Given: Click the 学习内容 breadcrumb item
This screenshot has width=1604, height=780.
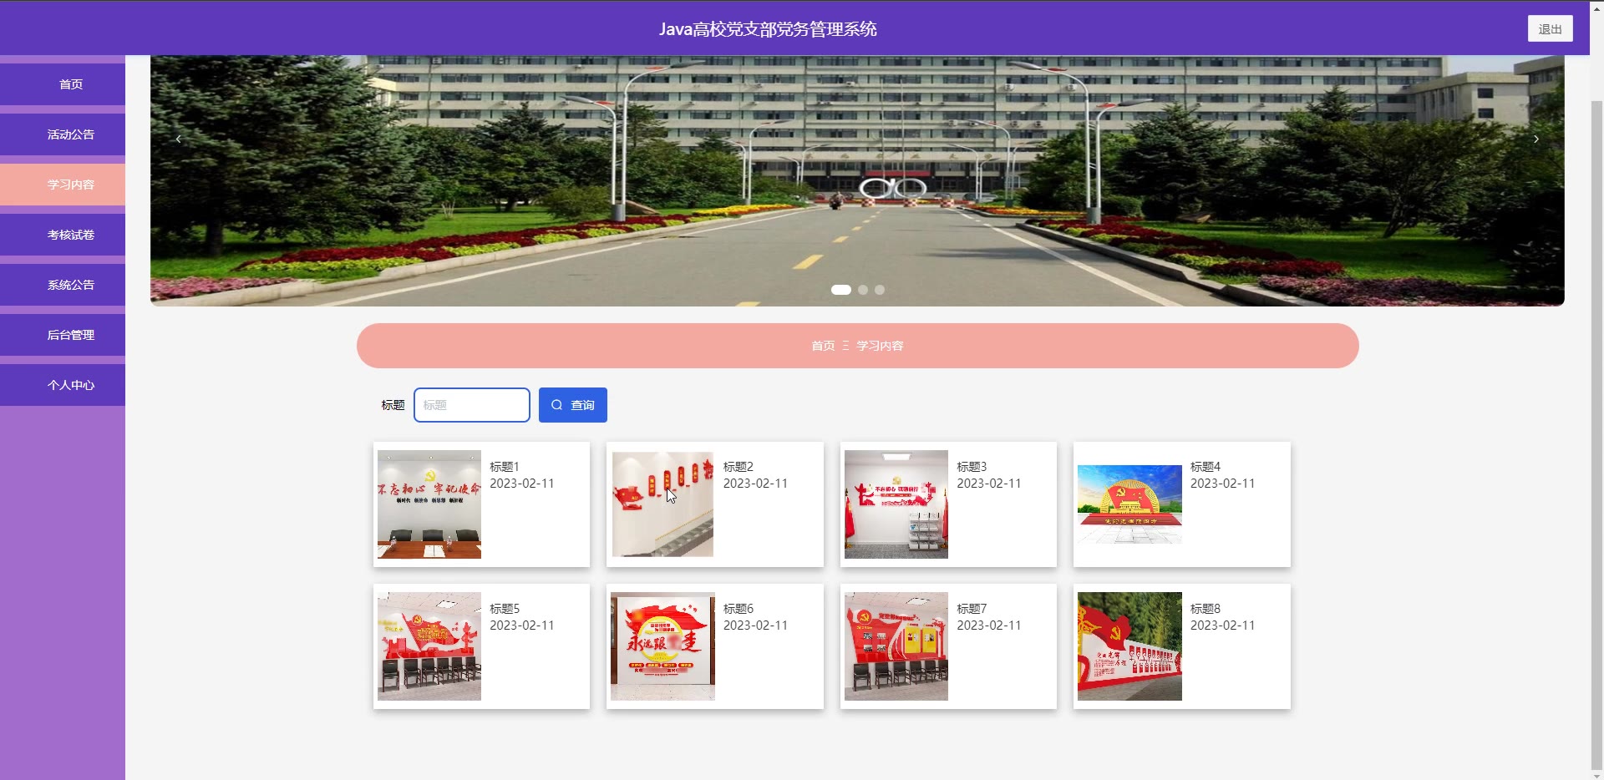Looking at the screenshot, I should pos(880,346).
